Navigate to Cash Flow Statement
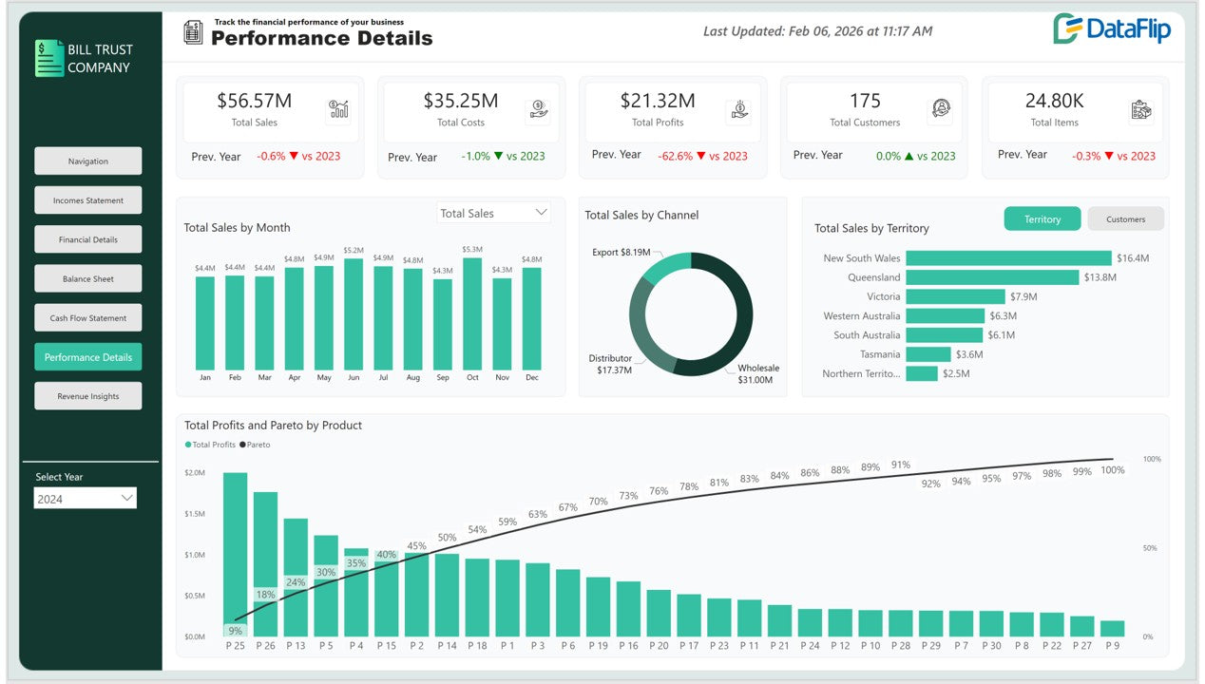 pos(87,318)
